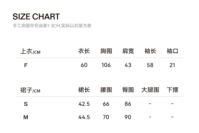Viewport: 199px width, 133px height.
Task: Click the M size row label
Action: click(26, 117)
